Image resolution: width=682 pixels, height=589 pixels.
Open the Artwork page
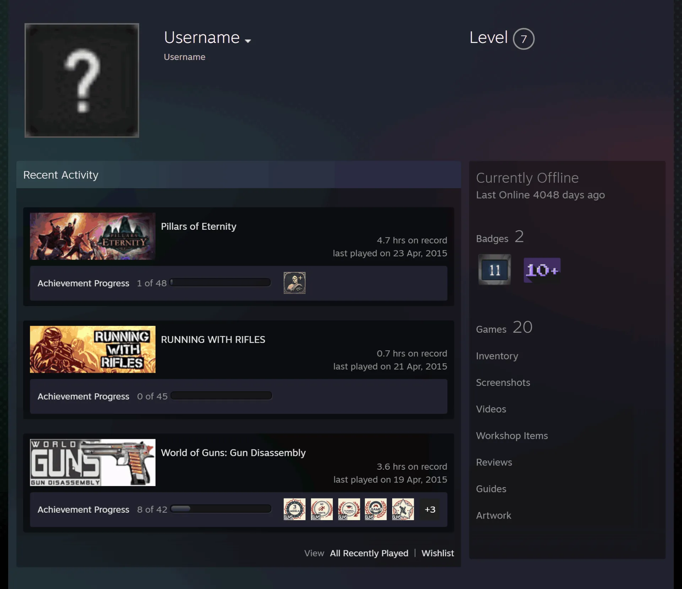pyautogui.click(x=493, y=516)
